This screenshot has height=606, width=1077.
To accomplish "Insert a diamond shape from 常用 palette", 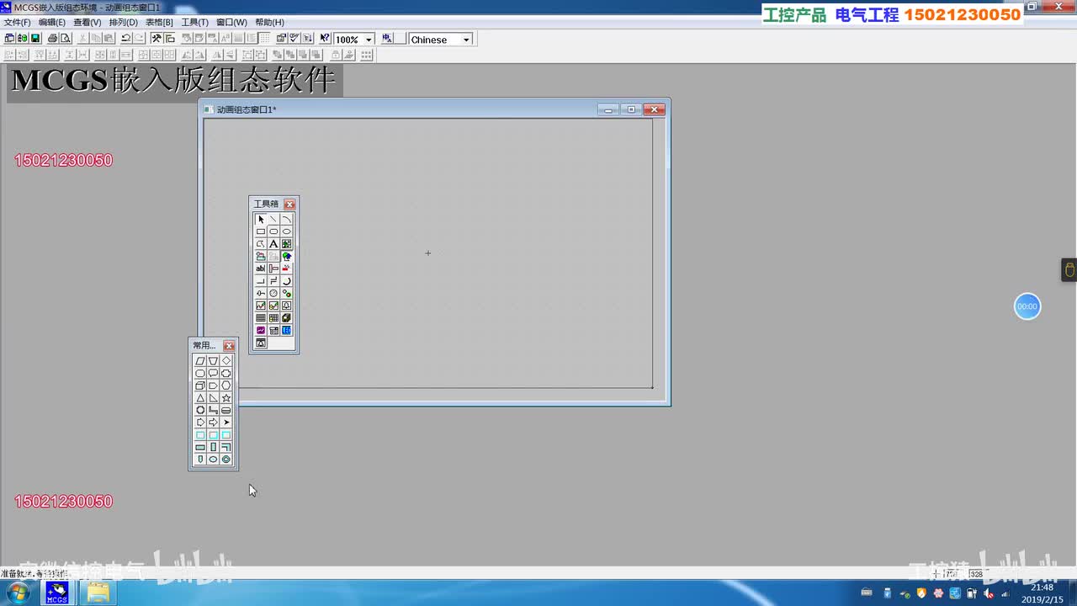I will (226, 361).
